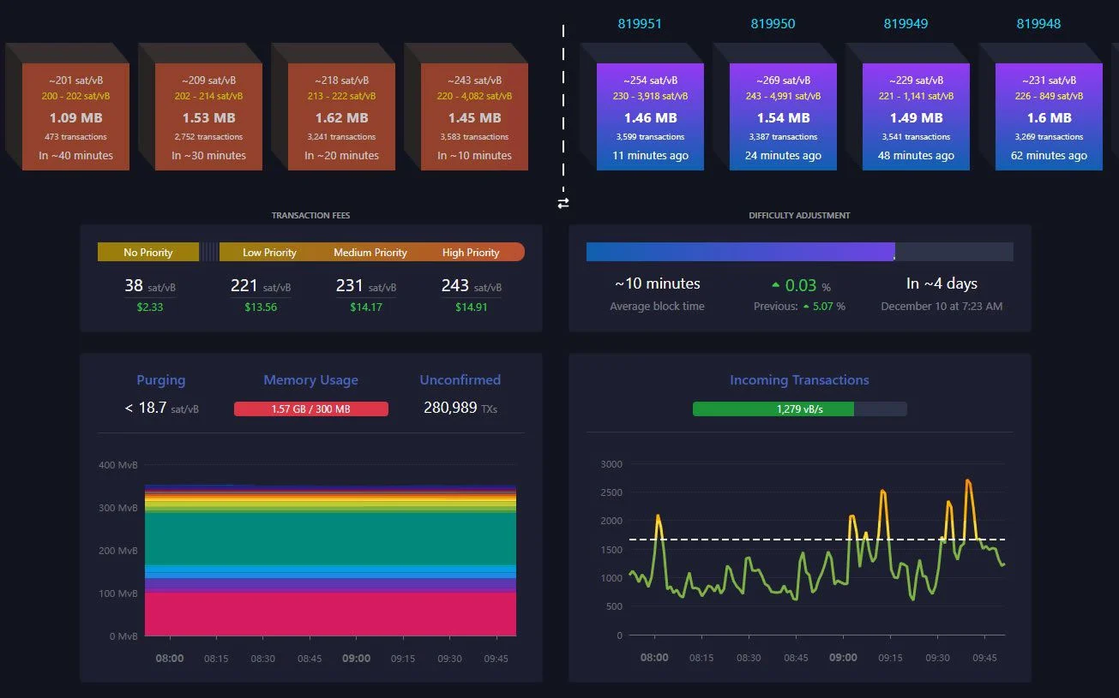The height and width of the screenshot is (698, 1119).
Task: Open mined block from 11 minutes ago
Action: coord(649,116)
